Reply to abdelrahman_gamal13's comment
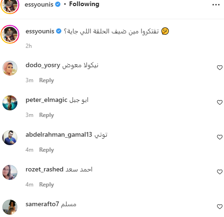This screenshot has height=217, width=224. click(x=46, y=150)
